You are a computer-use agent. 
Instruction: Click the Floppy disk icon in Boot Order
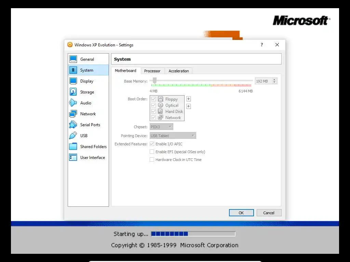point(161,99)
